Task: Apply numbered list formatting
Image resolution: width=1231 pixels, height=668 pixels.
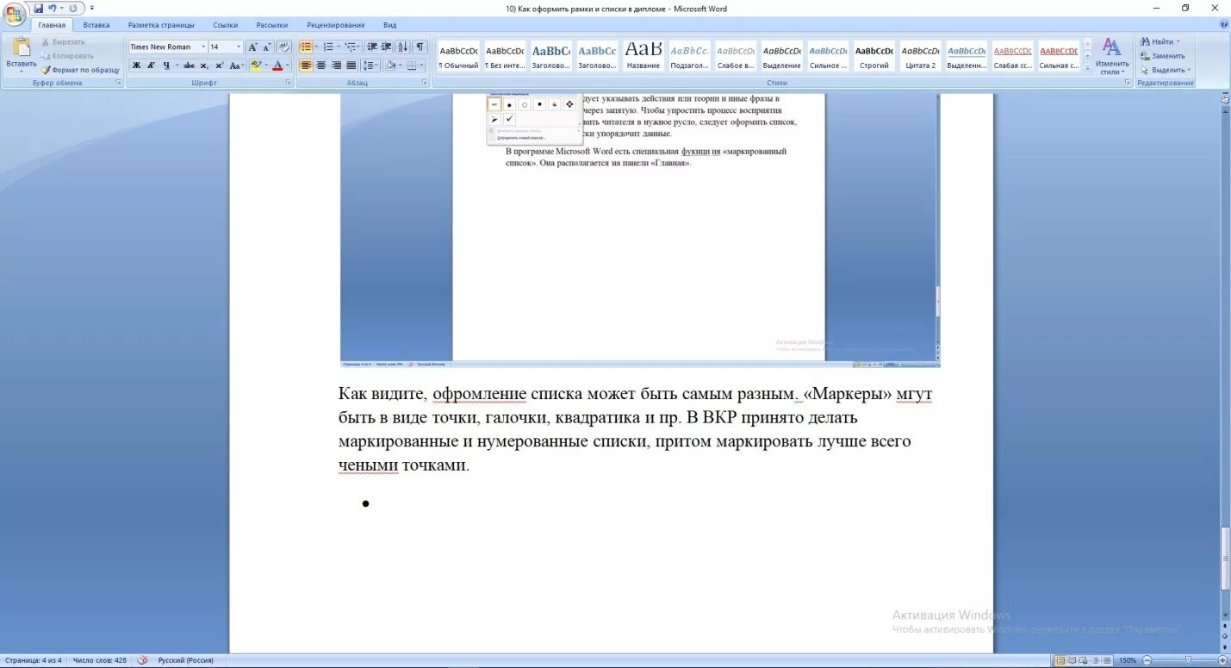Action: pyautogui.click(x=328, y=47)
